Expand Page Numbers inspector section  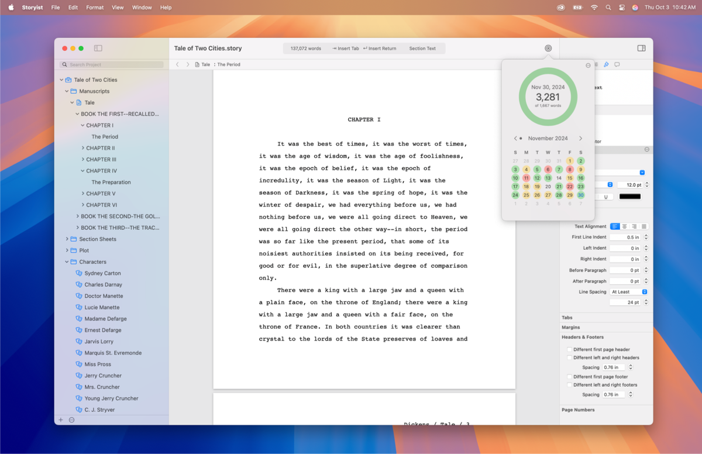578,410
